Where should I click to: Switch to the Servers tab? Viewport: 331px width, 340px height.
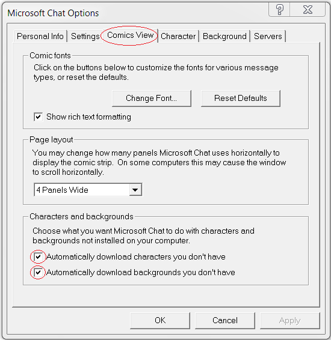point(268,36)
